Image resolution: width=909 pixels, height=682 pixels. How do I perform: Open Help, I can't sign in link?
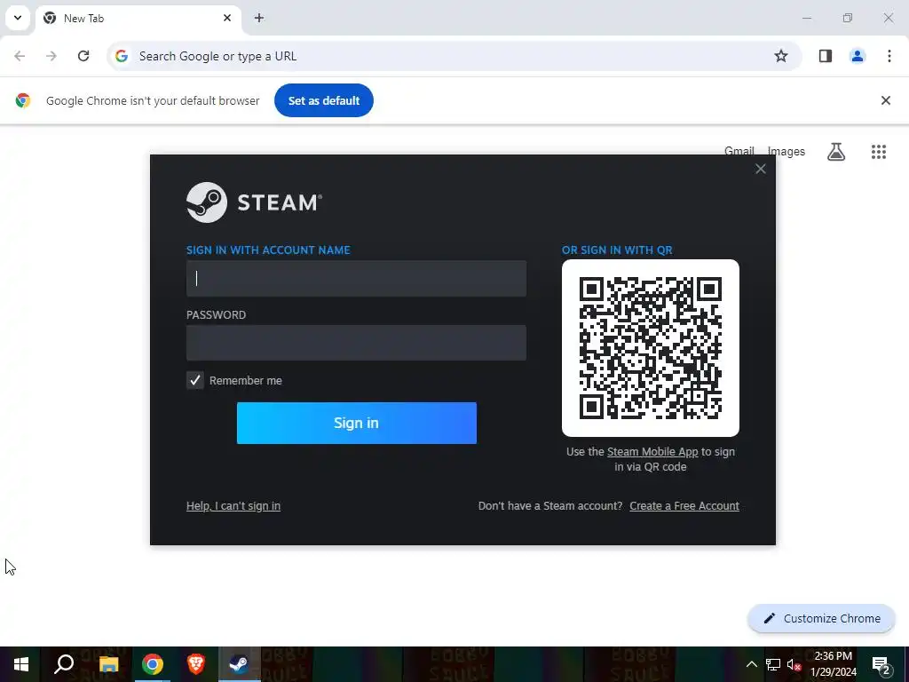pyautogui.click(x=233, y=505)
